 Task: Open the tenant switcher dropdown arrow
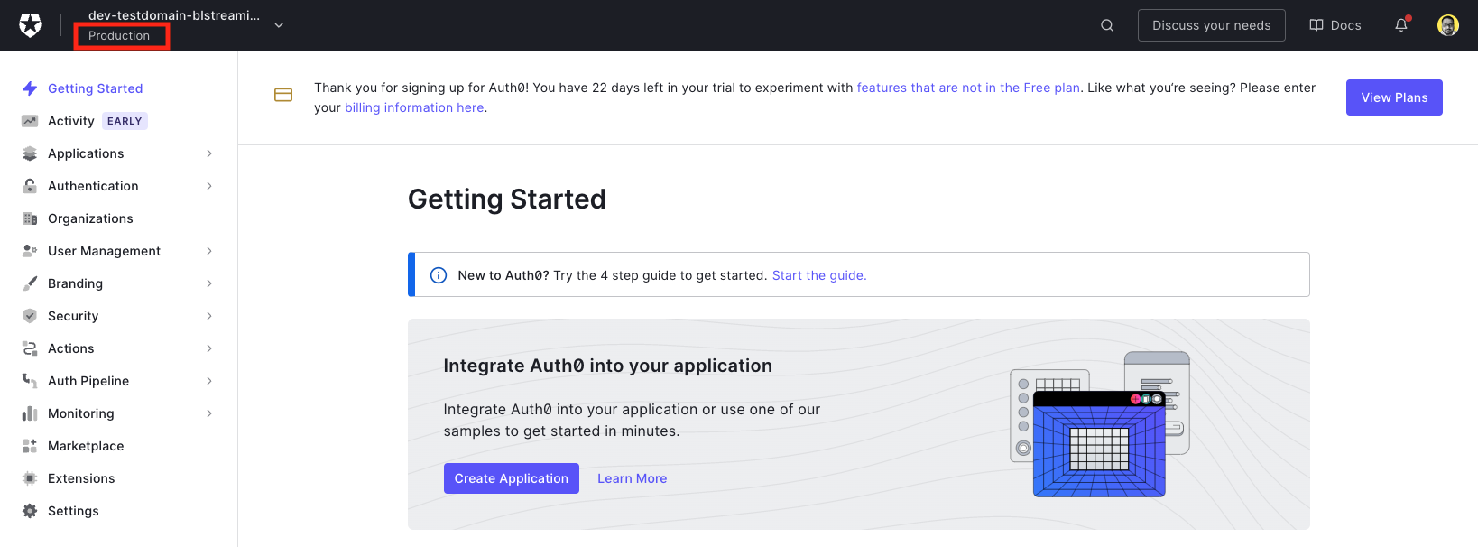click(x=279, y=25)
